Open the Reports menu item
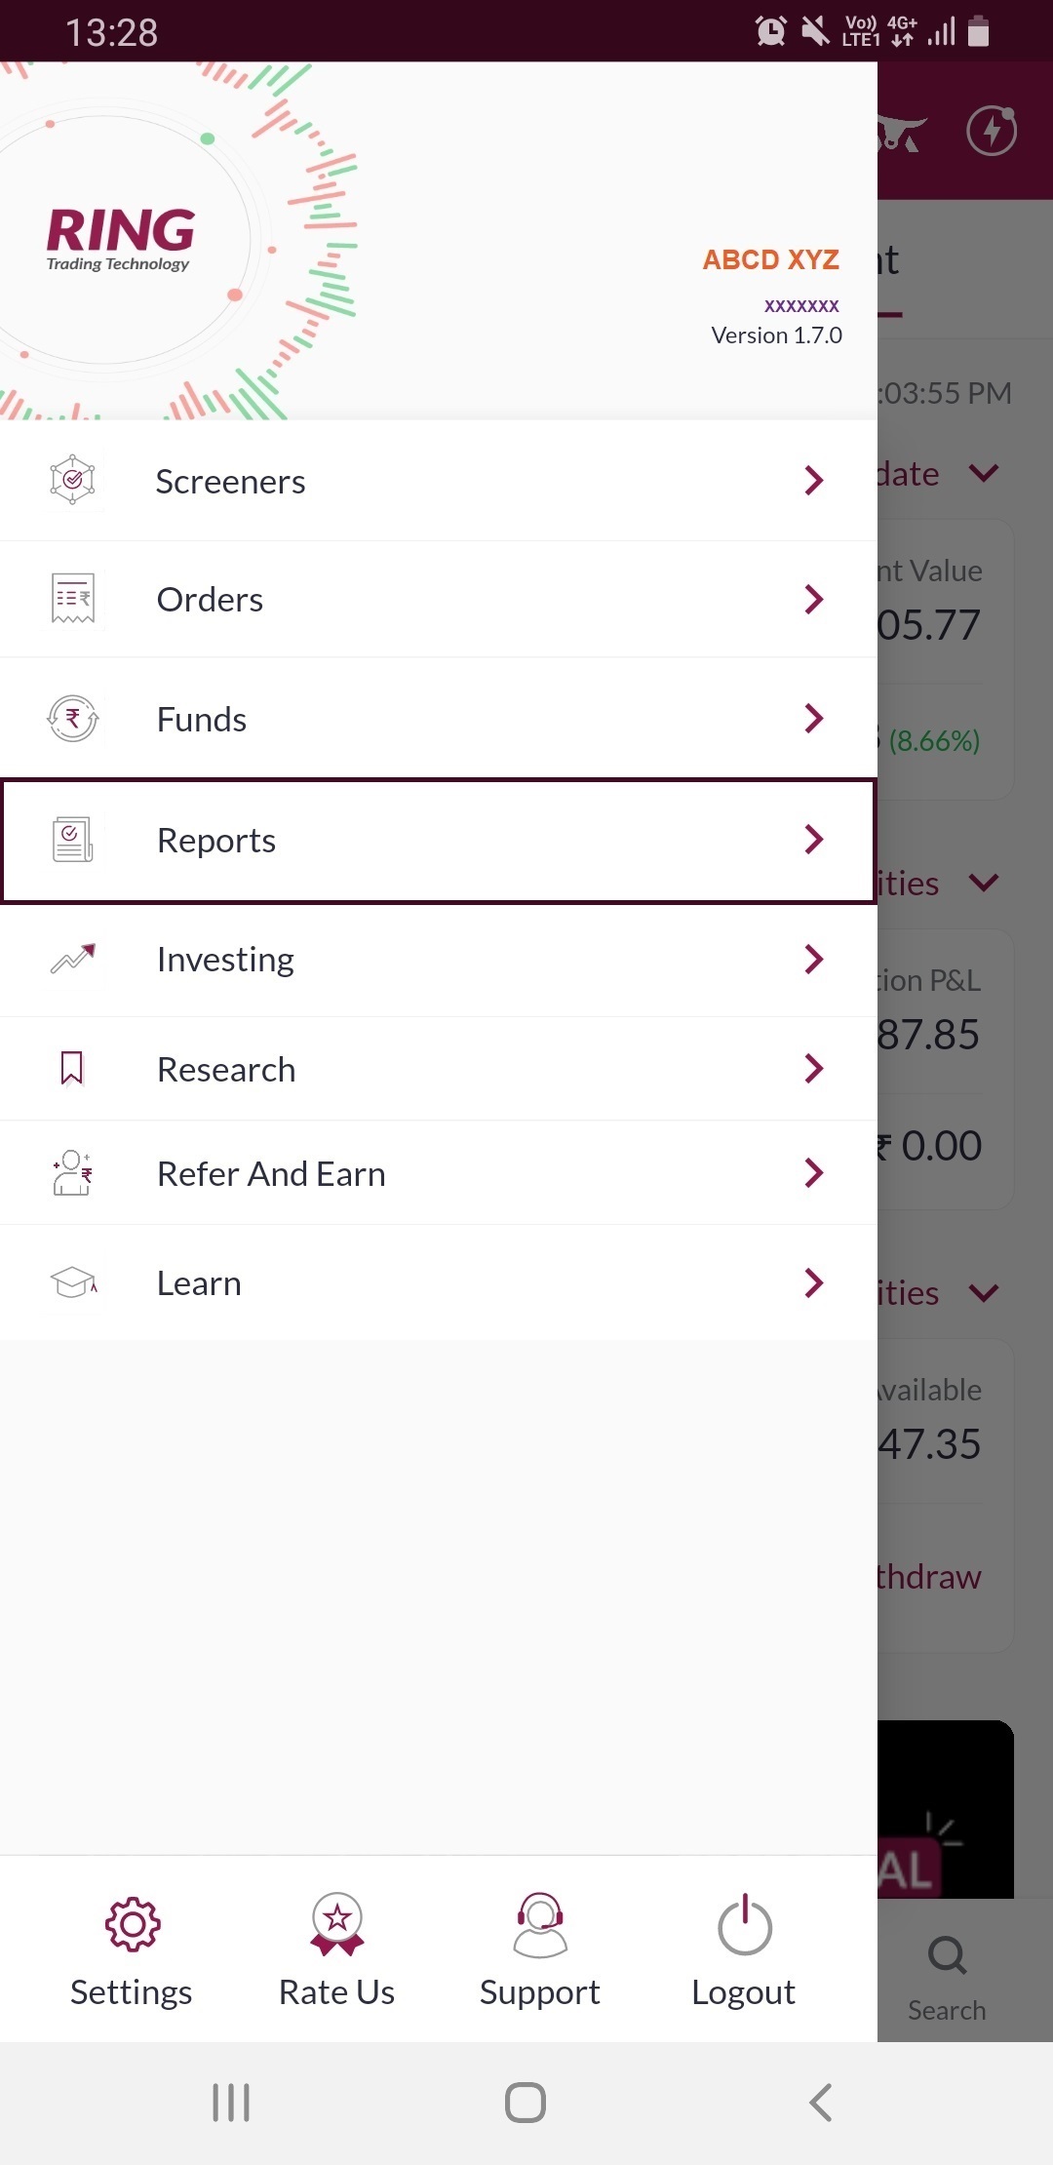This screenshot has width=1053, height=2165. click(216, 841)
